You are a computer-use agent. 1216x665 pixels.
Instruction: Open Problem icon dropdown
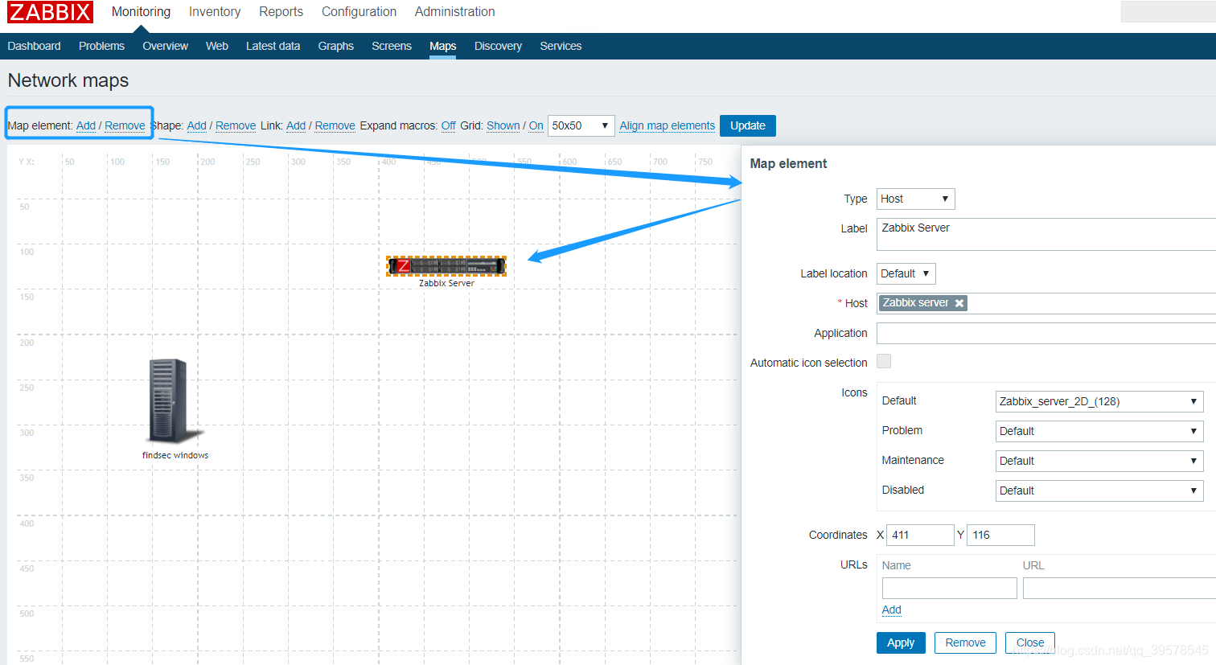tap(1099, 431)
